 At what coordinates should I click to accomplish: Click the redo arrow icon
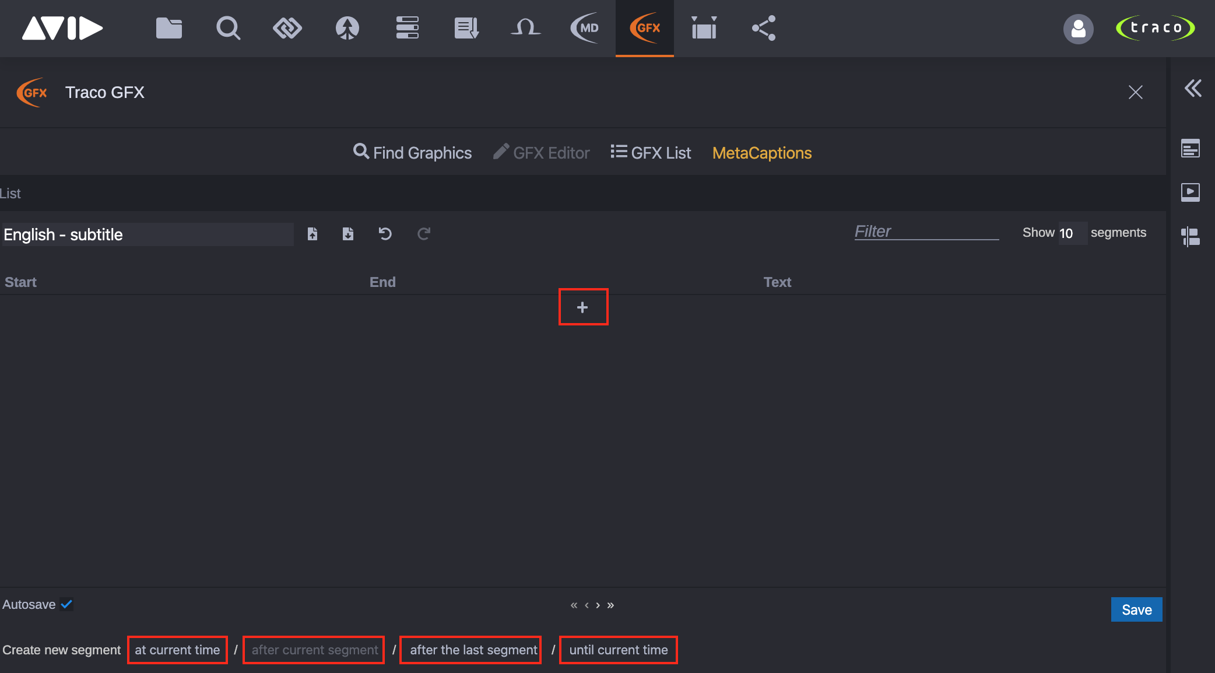pyautogui.click(x=424, y=234)
